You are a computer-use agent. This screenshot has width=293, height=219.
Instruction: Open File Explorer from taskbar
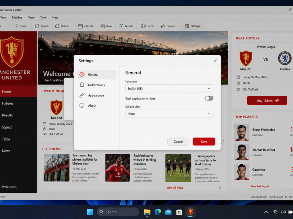click(x=147, y=212)
